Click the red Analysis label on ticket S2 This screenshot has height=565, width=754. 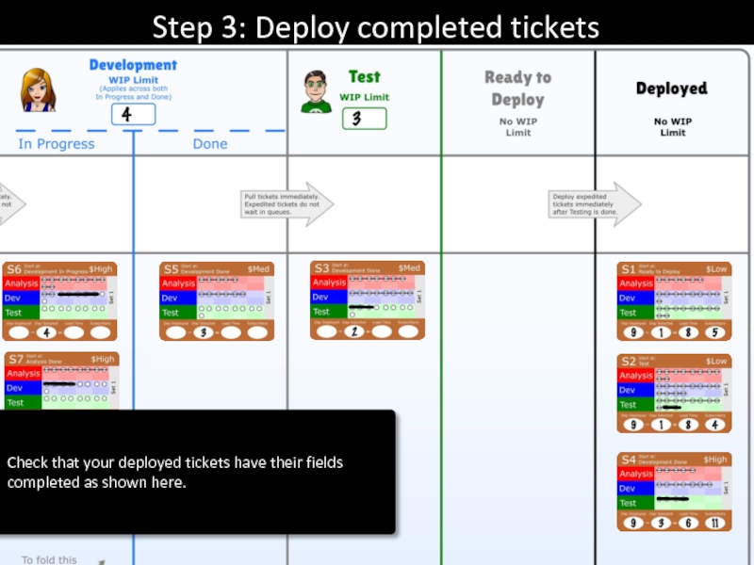[x=635, y=375]
